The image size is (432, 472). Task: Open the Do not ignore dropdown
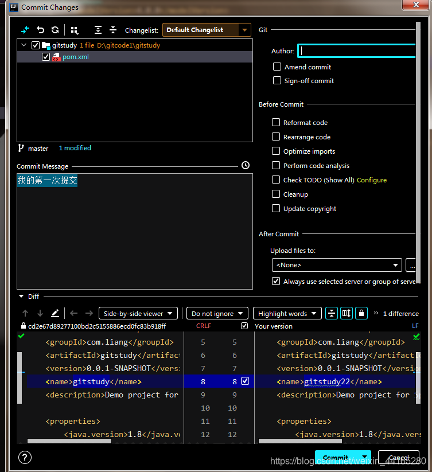click(217, 313)
